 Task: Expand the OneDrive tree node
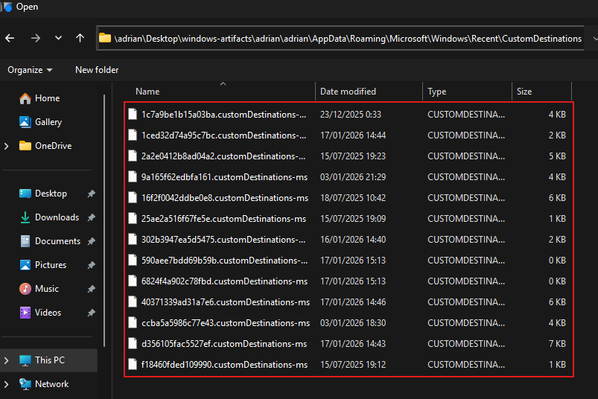click(7, 146)
